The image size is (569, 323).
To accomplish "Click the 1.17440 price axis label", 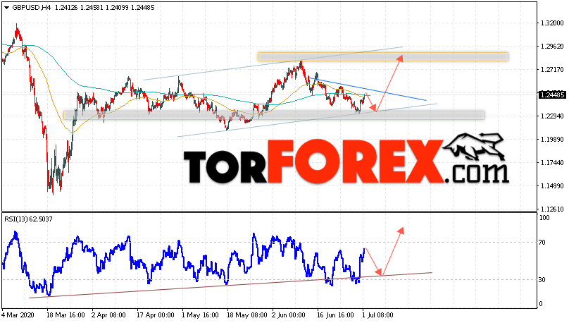I will coord(551,162).
